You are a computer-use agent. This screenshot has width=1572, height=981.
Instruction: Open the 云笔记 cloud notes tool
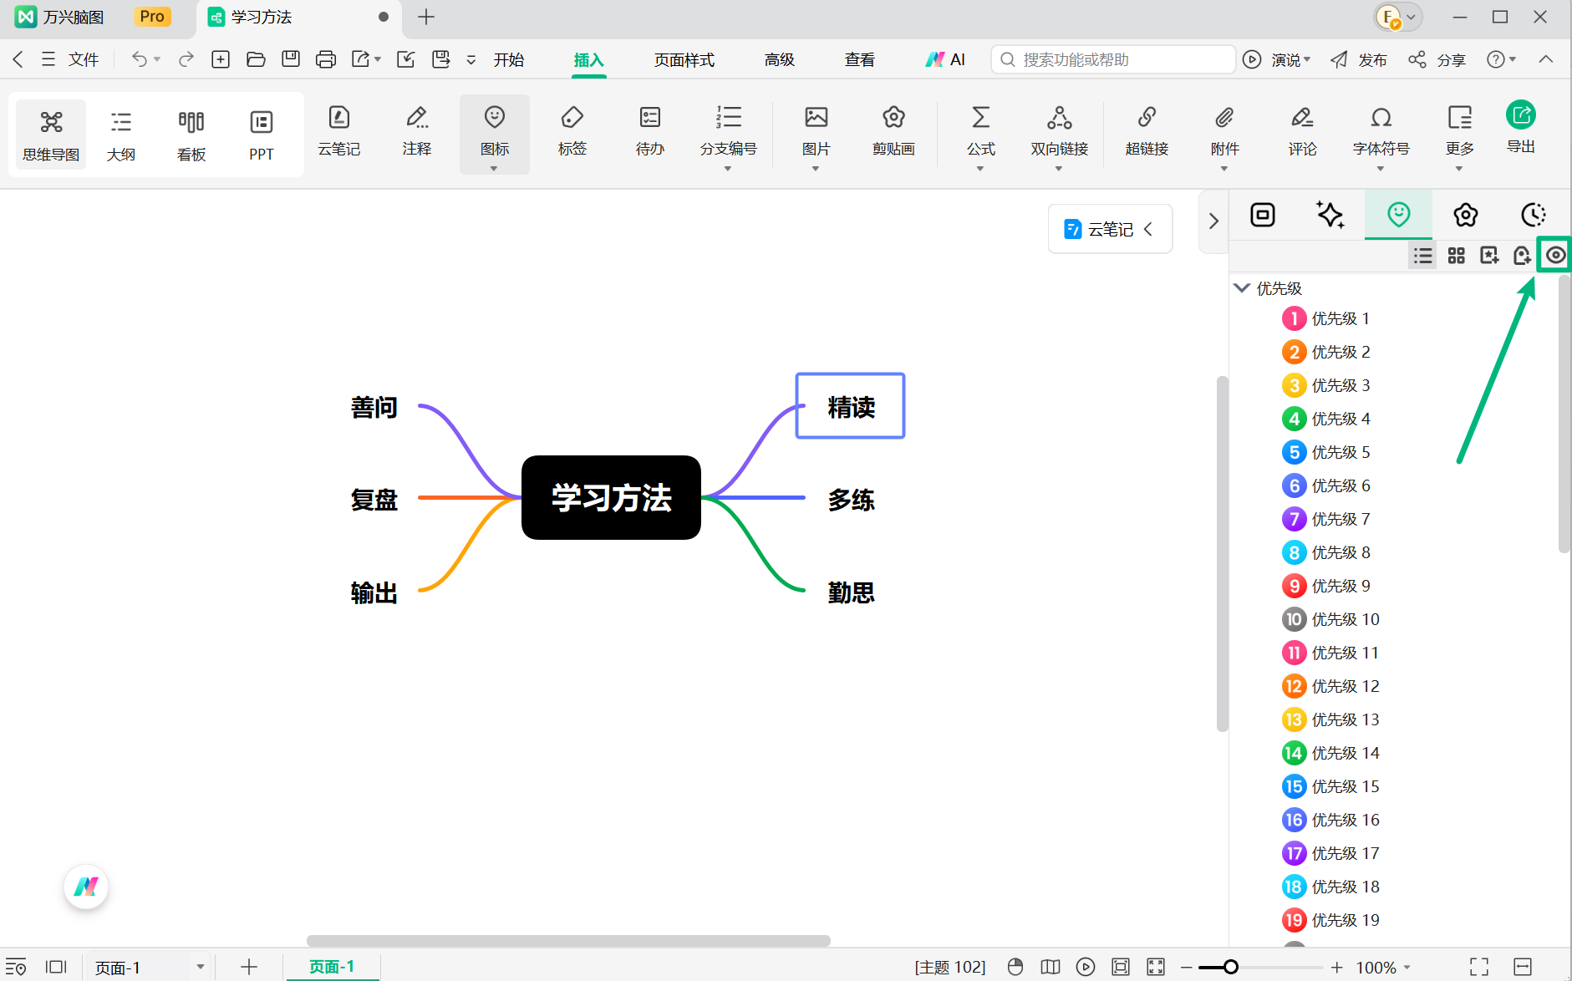coord(338,131)
